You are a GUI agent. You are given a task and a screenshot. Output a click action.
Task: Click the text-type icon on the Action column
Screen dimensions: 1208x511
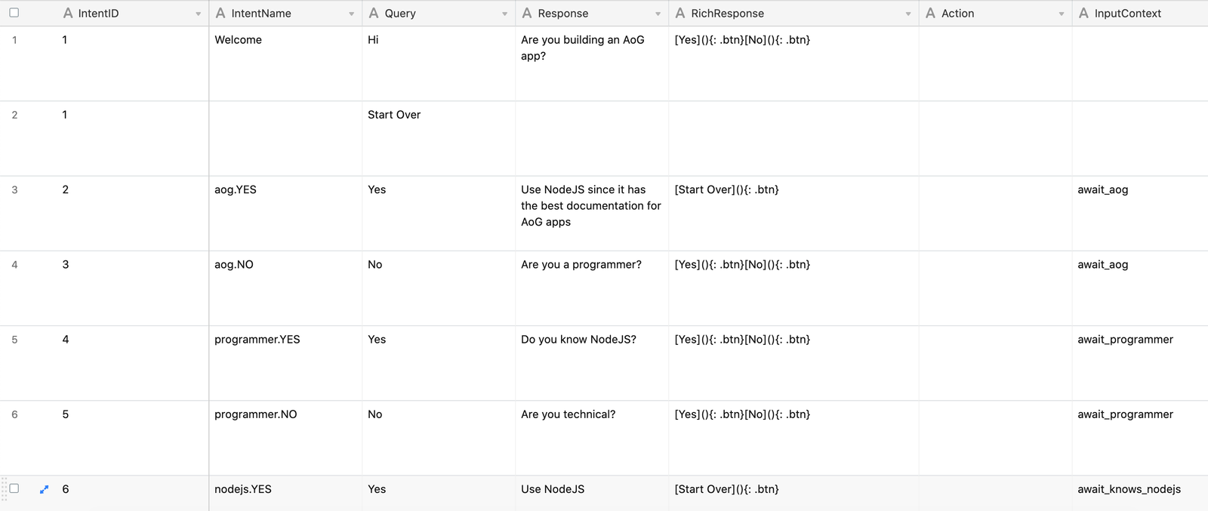pyautogui.click(x=929, y=13)
